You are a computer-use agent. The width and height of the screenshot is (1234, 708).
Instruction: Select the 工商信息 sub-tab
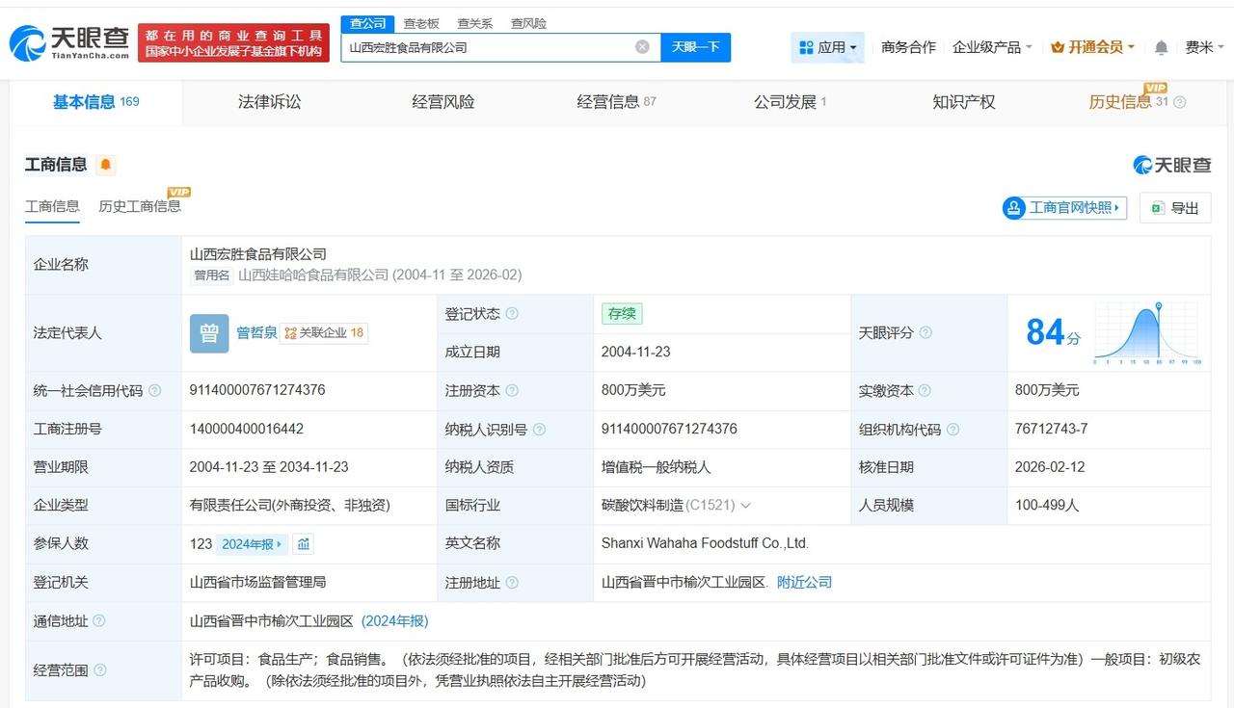coord(52,206)
